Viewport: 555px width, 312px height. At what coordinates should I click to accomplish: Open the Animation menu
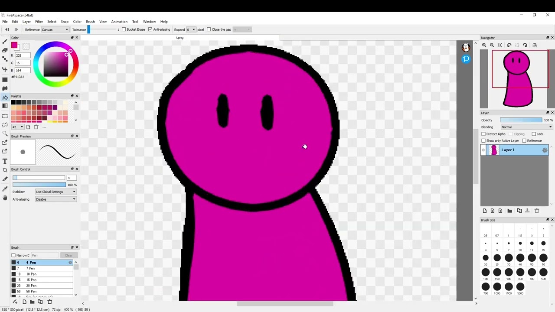[119, 22]
